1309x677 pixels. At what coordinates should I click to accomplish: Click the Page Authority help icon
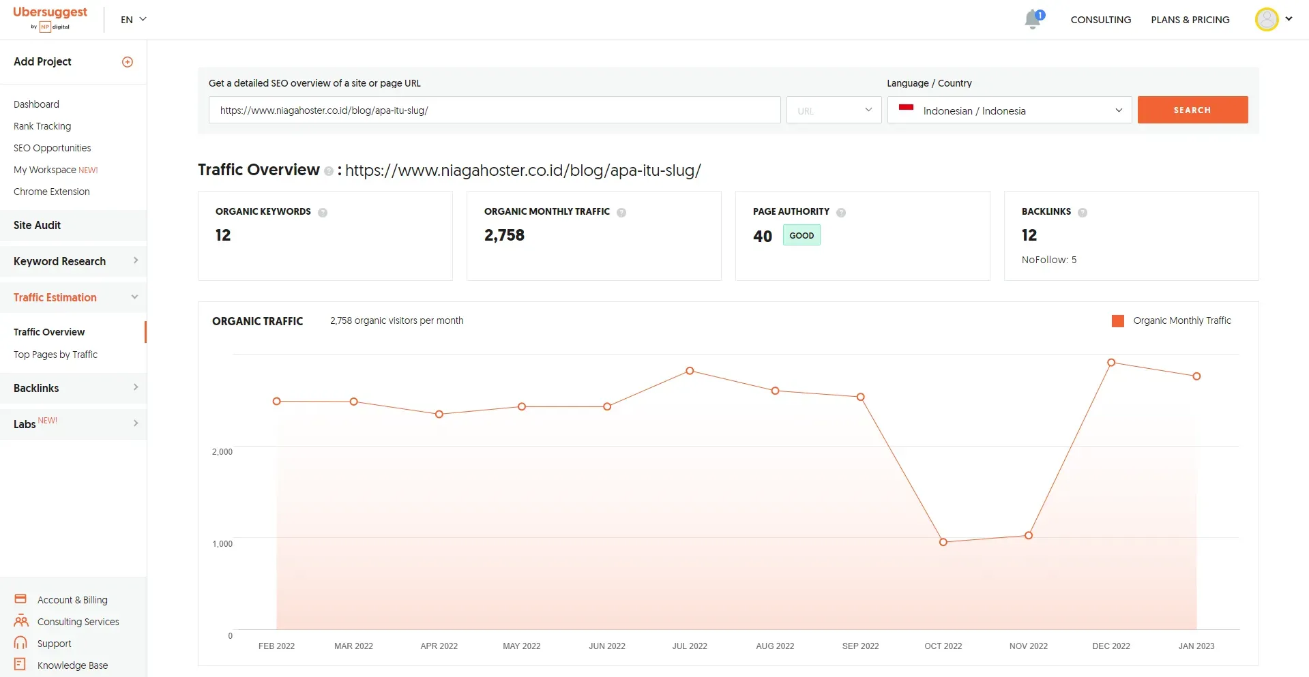(841, 213)
